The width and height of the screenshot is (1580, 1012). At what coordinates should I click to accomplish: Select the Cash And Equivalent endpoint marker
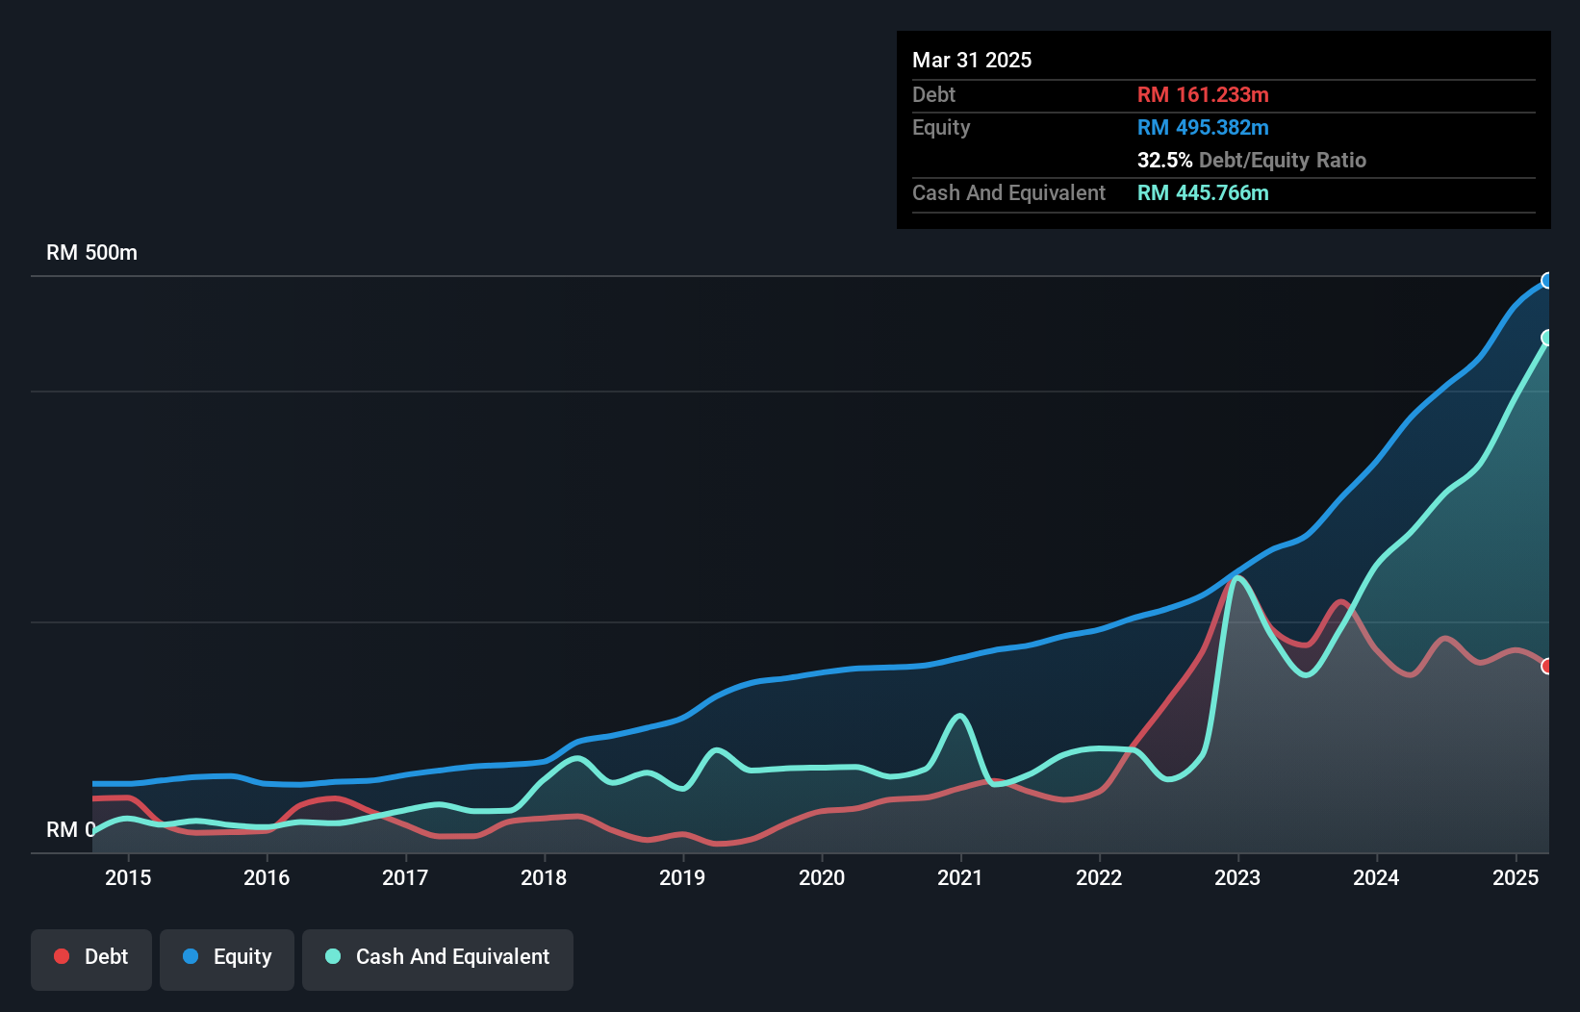1547,338
